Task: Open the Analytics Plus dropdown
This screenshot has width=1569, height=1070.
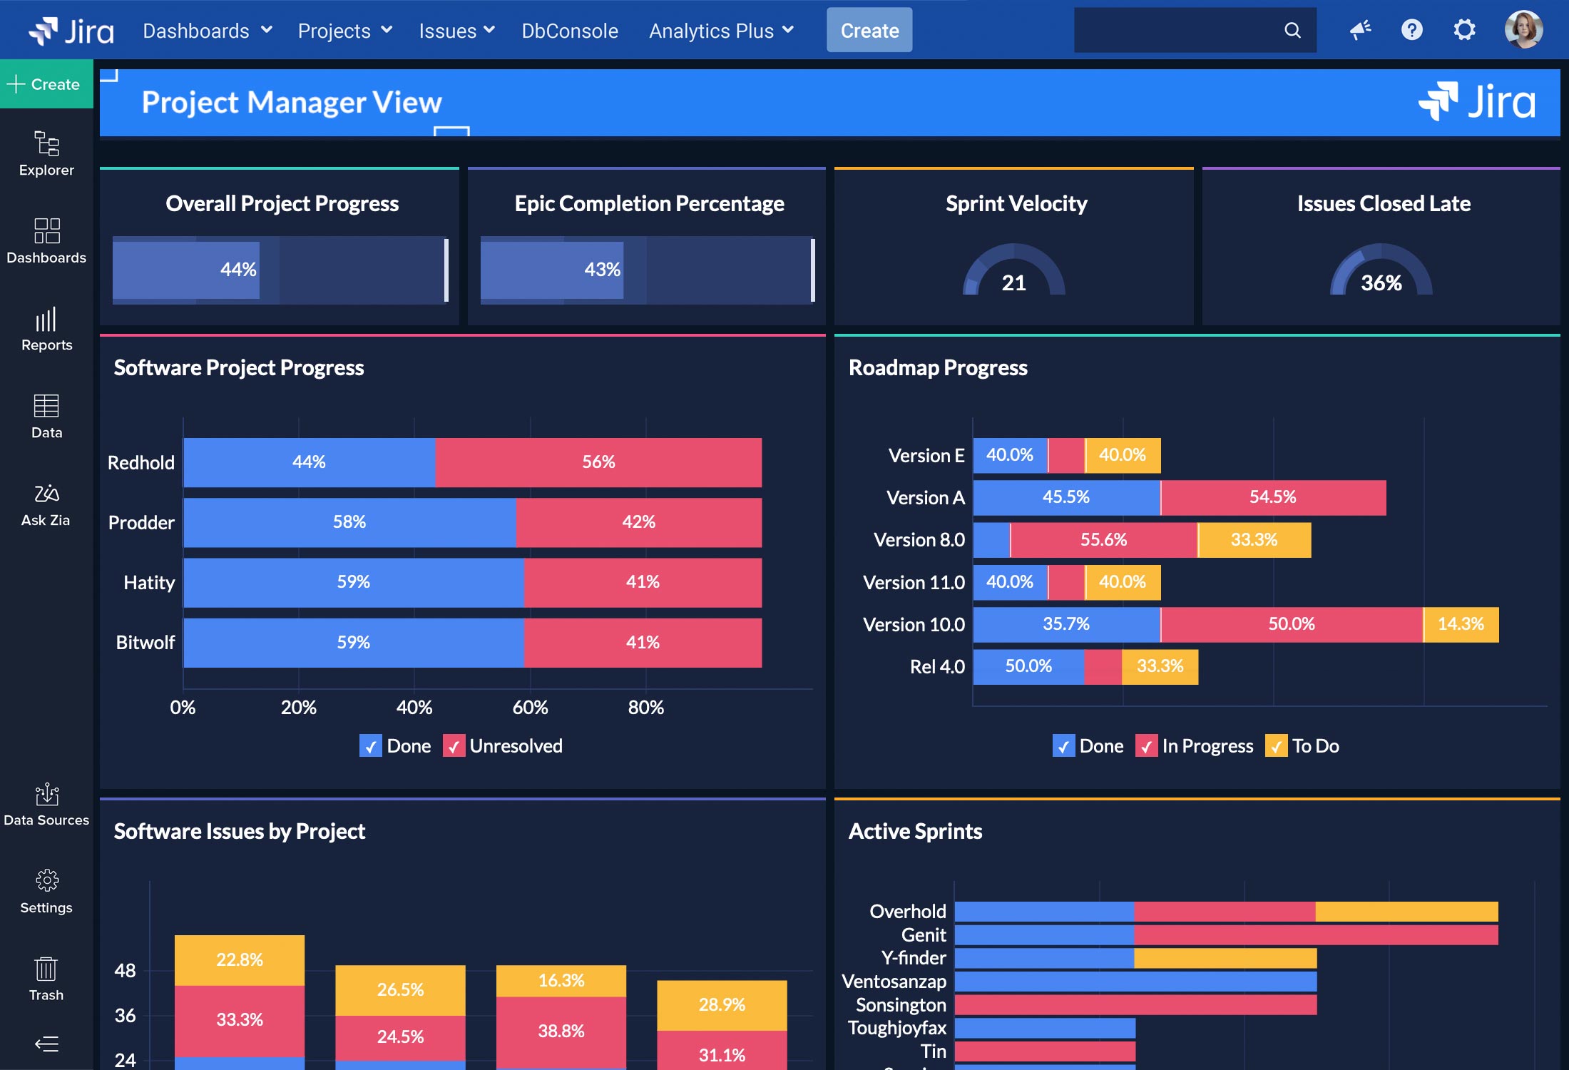Action: pos(720,31)
